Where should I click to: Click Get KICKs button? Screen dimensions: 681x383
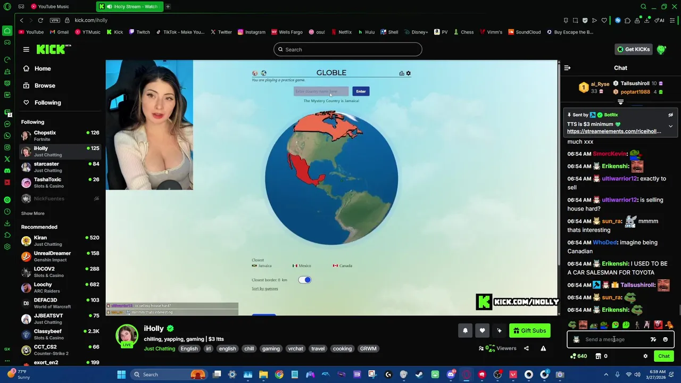coord(633,49)
